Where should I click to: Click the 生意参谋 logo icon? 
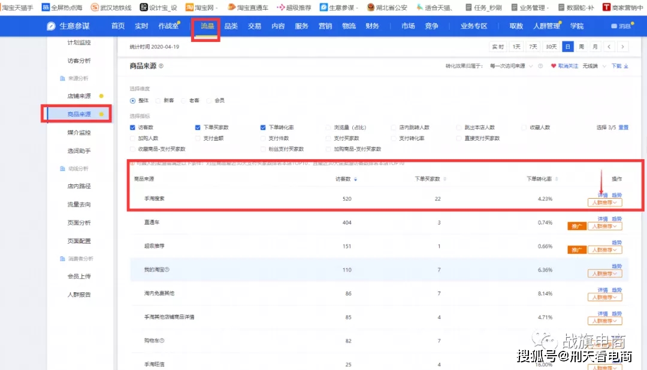click(52, 26)
